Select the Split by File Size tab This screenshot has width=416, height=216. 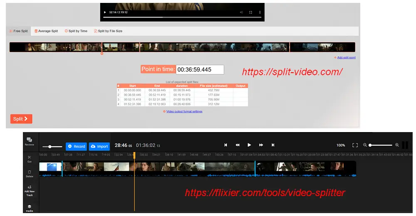coord(108,31)
